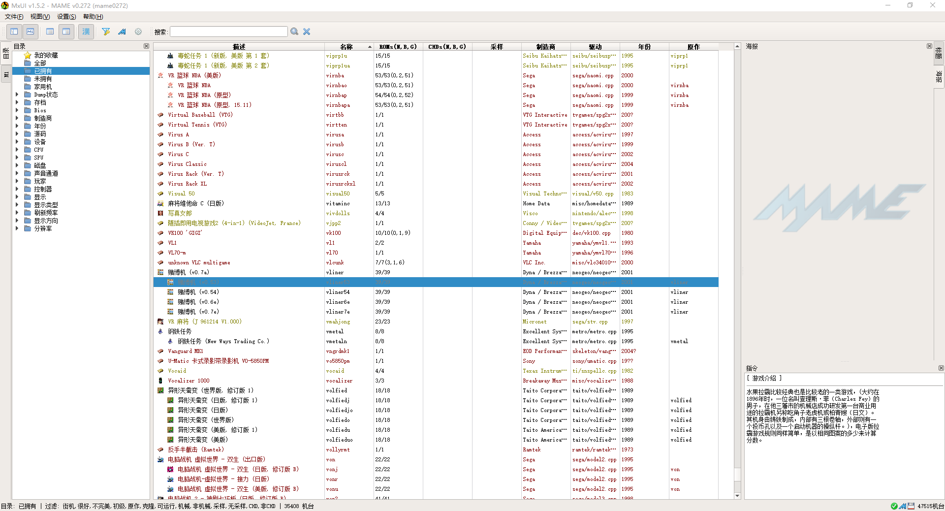Sort by the 描述 column header
This screenshot has height=511, width=945.
click(239, 47)
